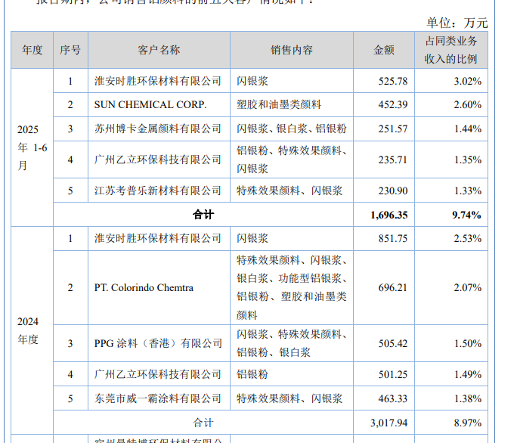Click the amount 525.78
Viewport: 517px width, 443px height.
click(393, 81)
